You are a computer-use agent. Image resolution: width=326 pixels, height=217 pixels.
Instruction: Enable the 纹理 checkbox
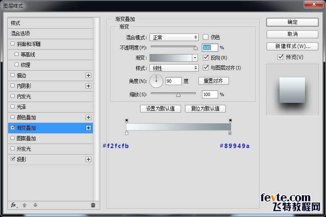pyautogui.click(x=17, y=65)
